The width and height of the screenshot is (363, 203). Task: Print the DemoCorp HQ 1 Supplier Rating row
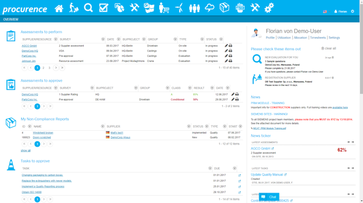(x=237, y=94)
